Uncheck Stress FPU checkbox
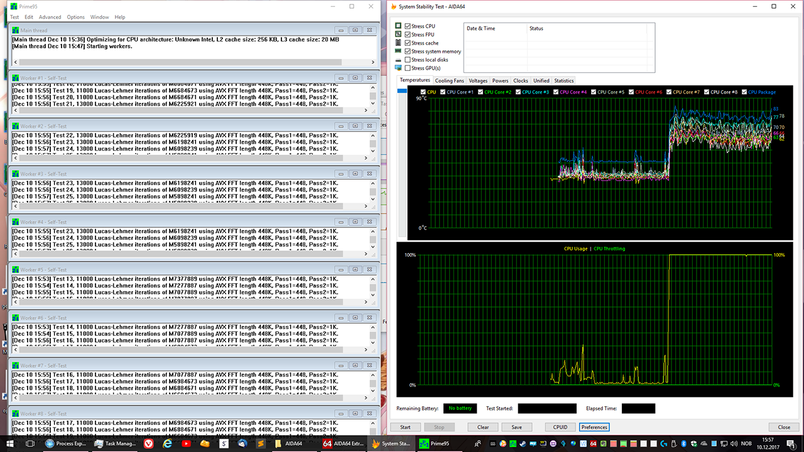The height and width of the screenshot is (452, 804). [x=408, y=35]
